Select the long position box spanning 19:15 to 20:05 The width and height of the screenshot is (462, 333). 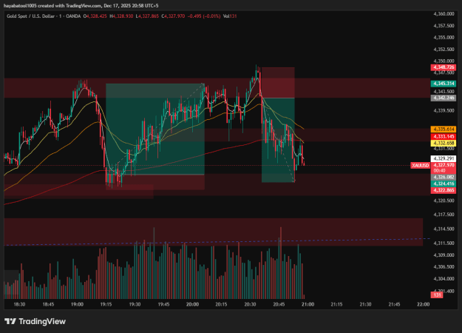point(155,137)
